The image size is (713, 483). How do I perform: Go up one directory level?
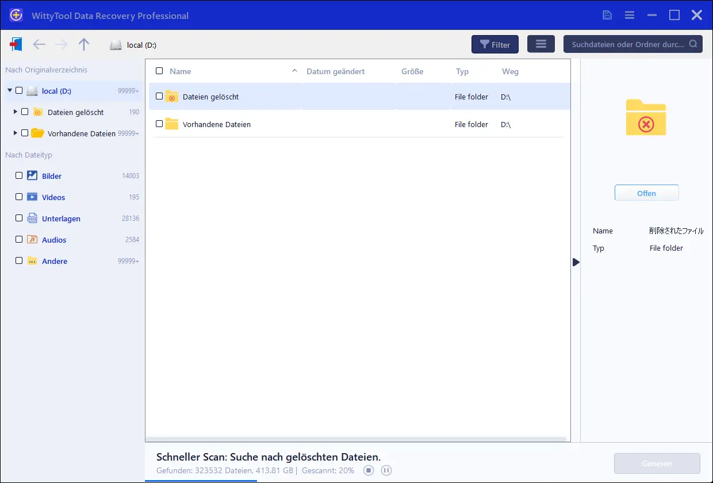pyautogui.click(x=84, y=44)
